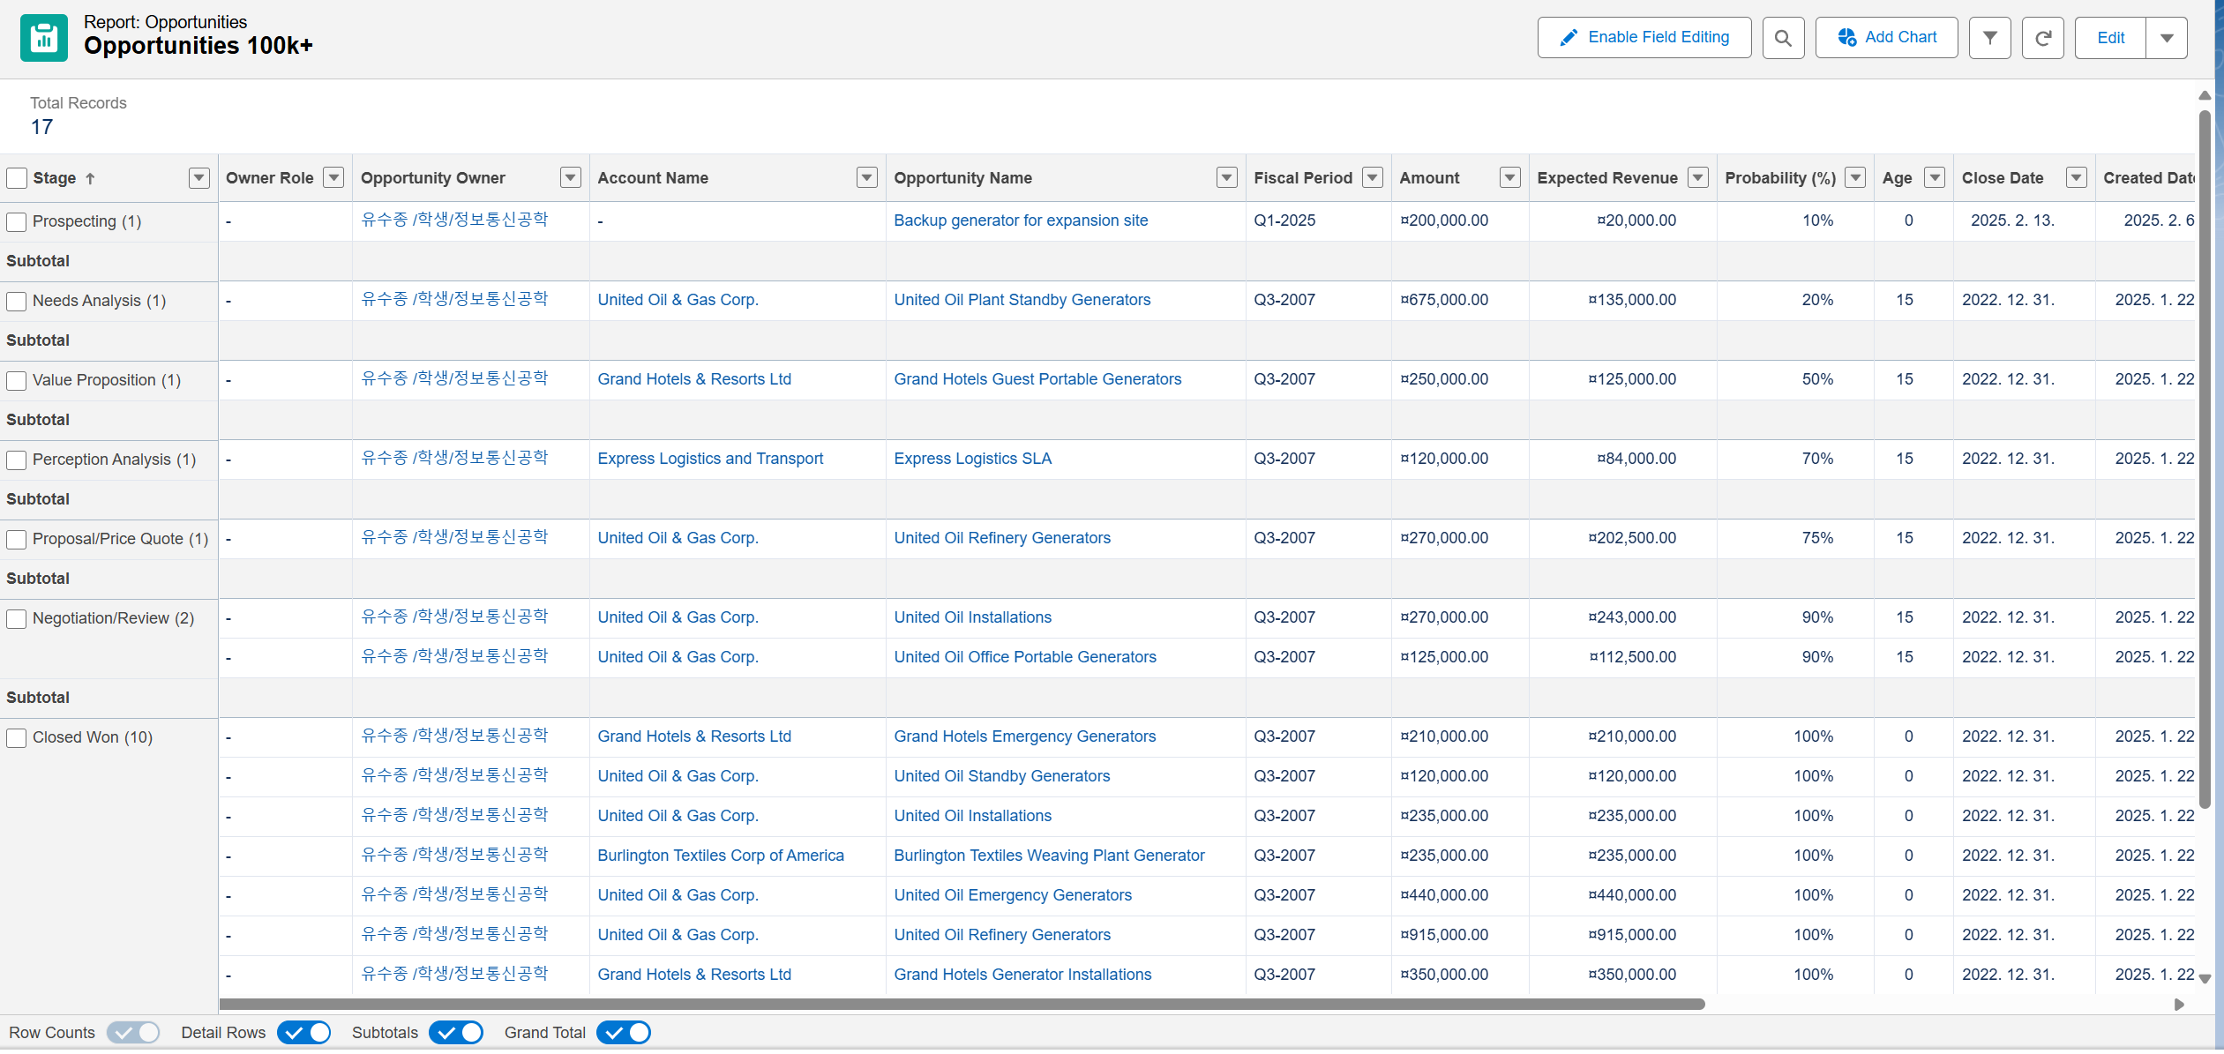Disable the Grand Total switch
Image resolution: width=2224 pixels, height=1054 pixels.
click(624, 1033)
